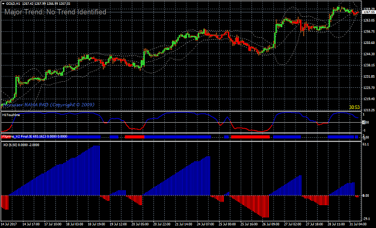The height and width of the screenshot is (228, 376).
Task: Click the '14 Jul 2017' time axis label
Action: click(9, 224)
